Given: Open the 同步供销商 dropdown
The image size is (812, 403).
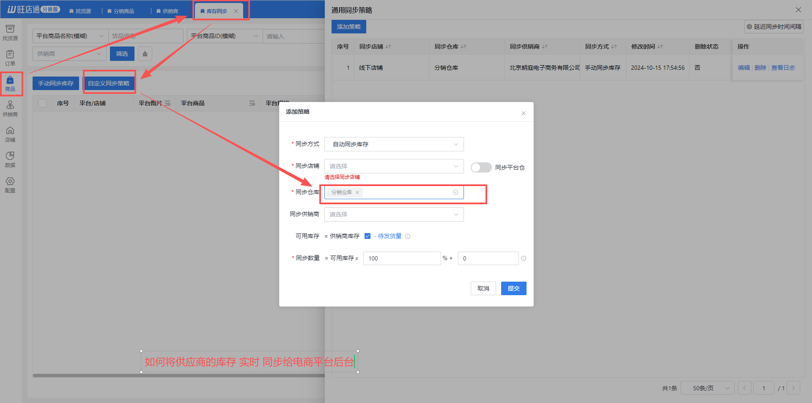Looking at the screenshot, I should 394,214.
